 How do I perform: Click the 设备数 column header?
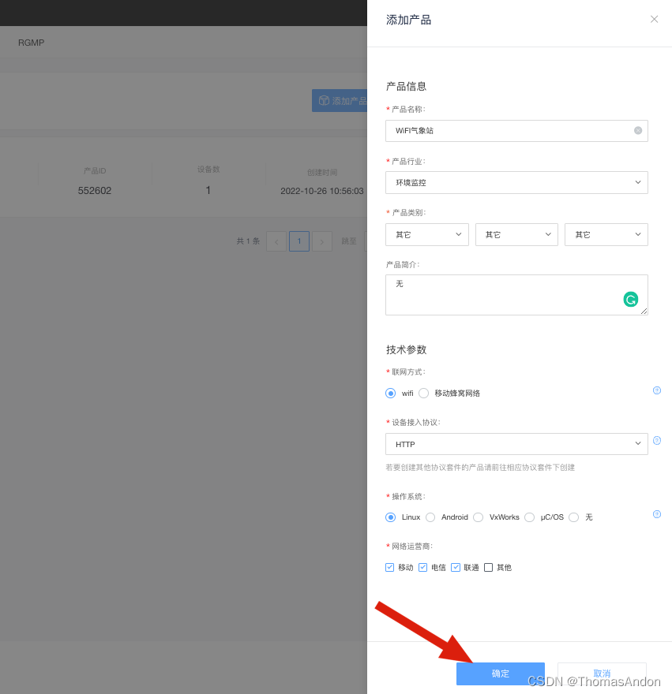tap(208, 170)
